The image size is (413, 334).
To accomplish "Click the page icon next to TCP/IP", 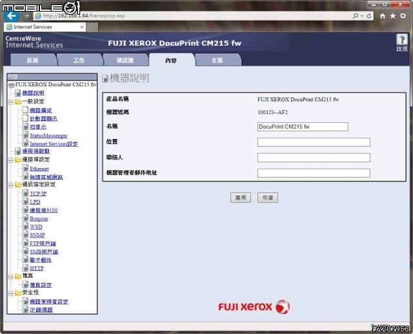I will pyautogui.click(x=25, y=193).
